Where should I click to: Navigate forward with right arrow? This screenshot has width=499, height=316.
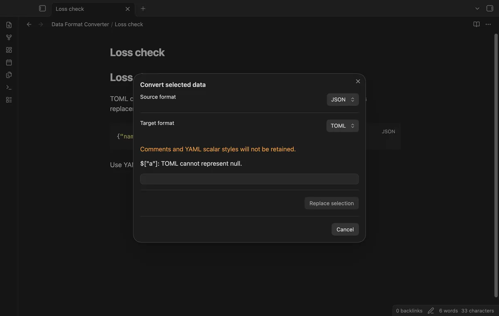[41, 24]
